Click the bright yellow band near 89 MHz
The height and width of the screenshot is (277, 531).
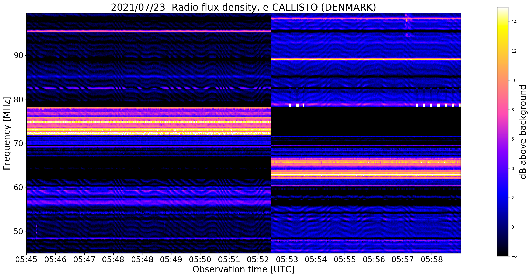(366, 59)
